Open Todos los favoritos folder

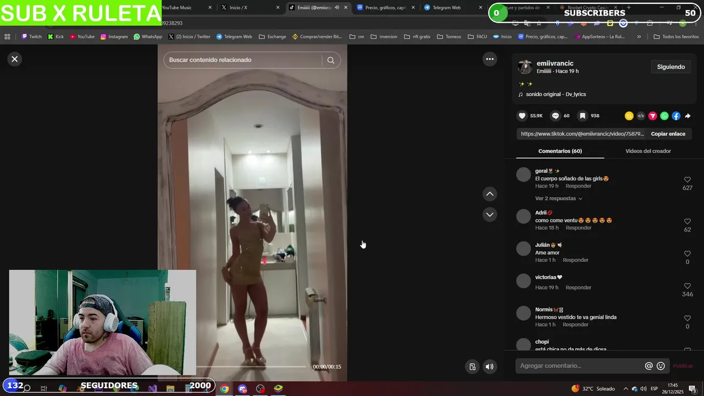(x=676, y=37)
